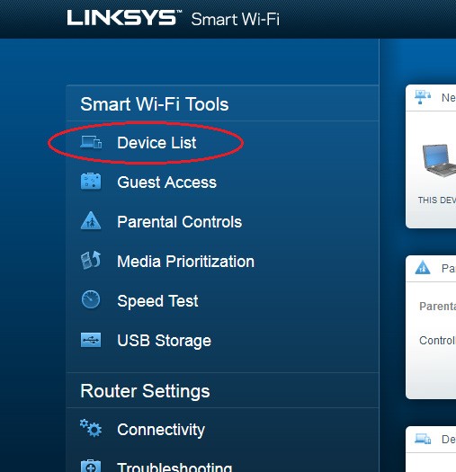Click the Parental Controls widget header icon
Image resolution: width=456 pixels, height=472 pixels.
tap(423, 267)
